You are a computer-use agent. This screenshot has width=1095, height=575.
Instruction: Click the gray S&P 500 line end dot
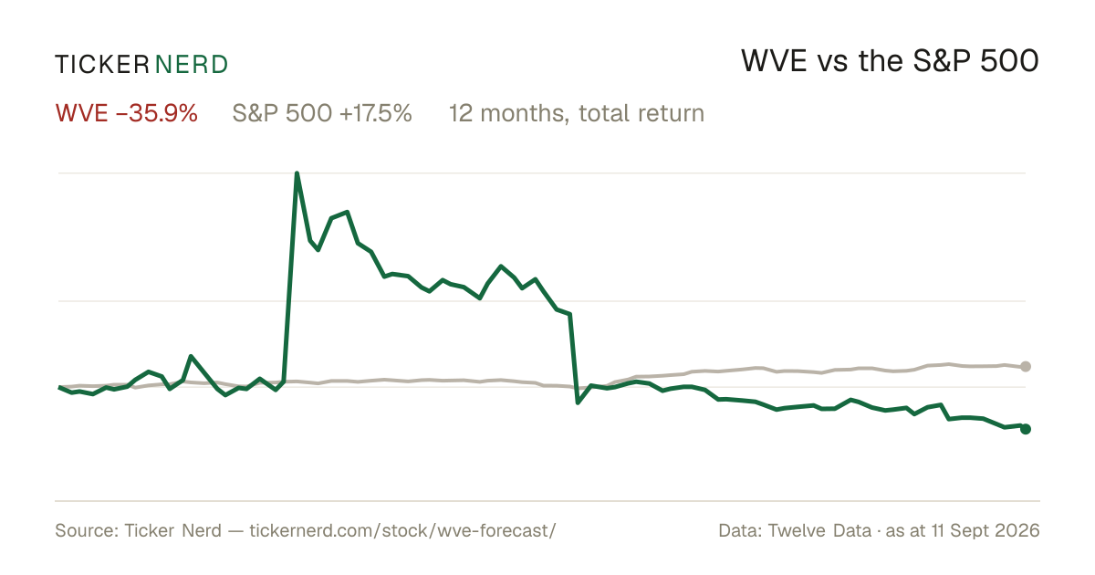(1026, 367)
